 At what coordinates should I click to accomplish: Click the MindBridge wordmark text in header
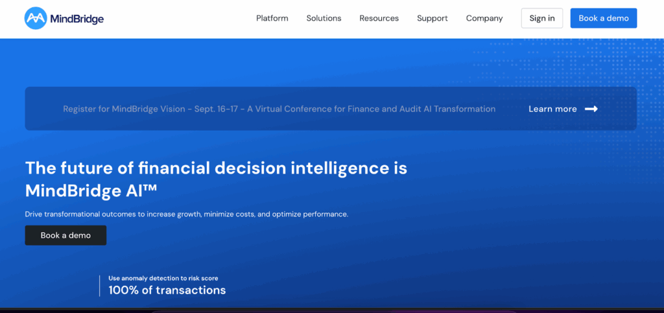coord(77,19)
